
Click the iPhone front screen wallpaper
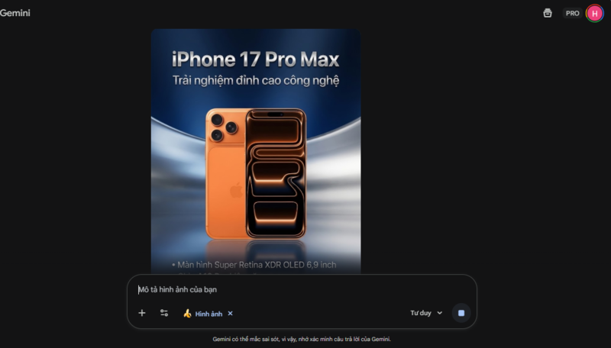[276, 173]
